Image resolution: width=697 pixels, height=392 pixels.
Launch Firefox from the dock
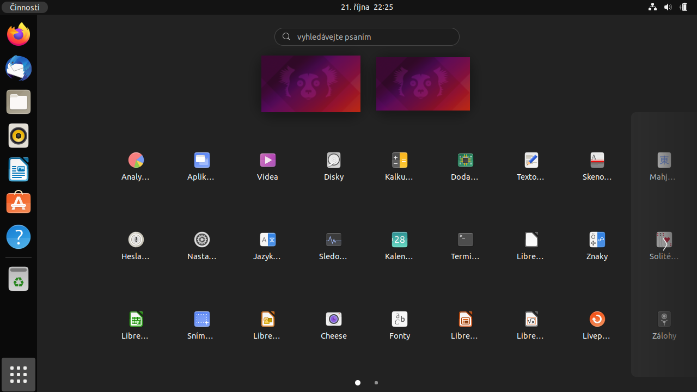[x=19, y=34]
